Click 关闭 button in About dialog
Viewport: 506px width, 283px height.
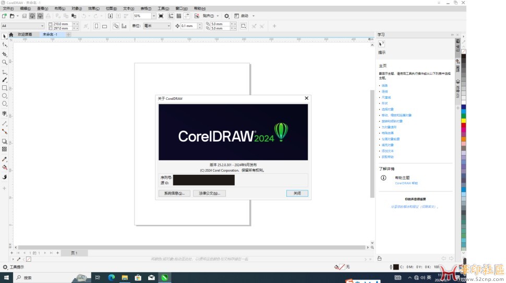pyautogui.click(x=297, y=193)
